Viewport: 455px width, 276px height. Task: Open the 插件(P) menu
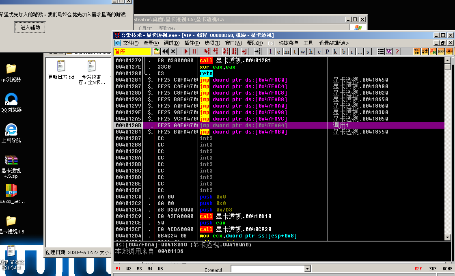[192, 43]
